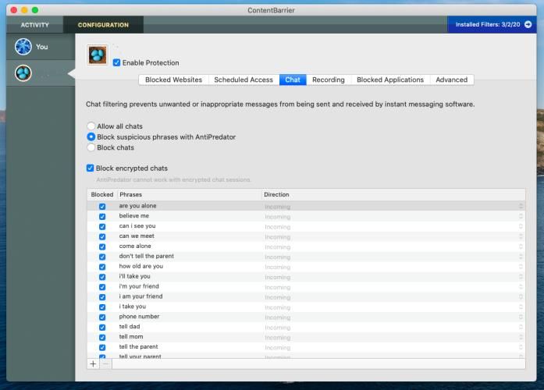544x390 pixels.
Task: Open the Recording tab
Action: point(329,80)
